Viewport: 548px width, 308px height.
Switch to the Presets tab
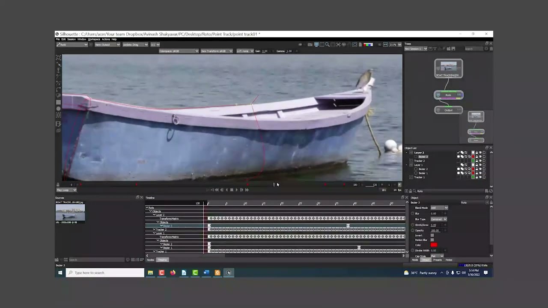[438, 260]
